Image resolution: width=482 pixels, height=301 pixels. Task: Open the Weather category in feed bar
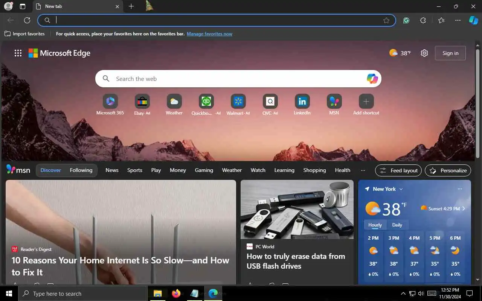[x=232, y=170]
